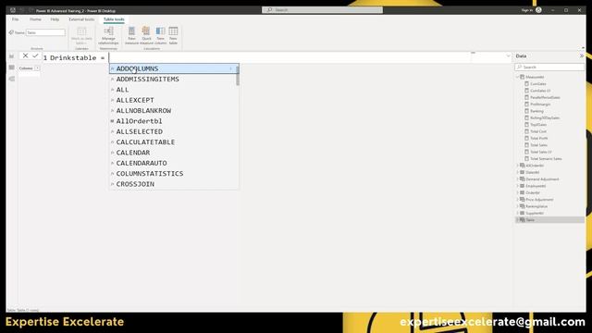Image resolution: width=592 pixels, height=333 pixels.
Task: Choose ADDCOLUMNS from autocomplete list
Action: [174, 68]
